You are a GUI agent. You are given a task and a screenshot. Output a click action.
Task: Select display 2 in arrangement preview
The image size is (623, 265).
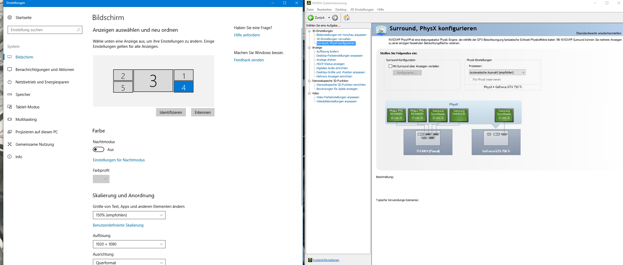(x=123, y=75)
